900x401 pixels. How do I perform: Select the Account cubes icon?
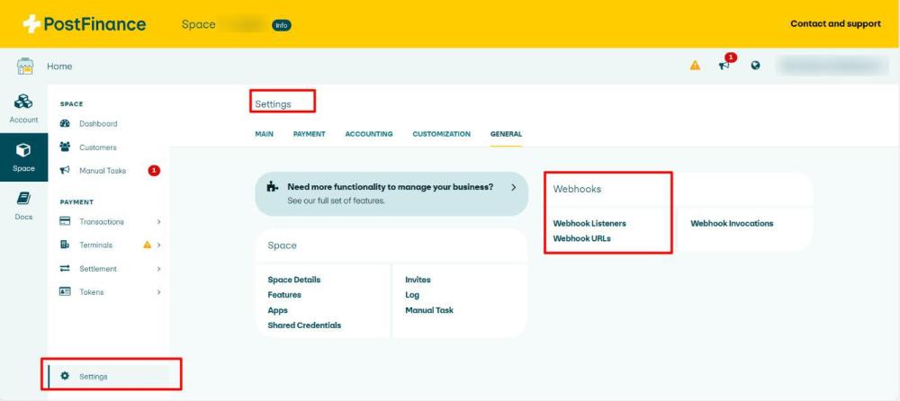tap(23, 102)
